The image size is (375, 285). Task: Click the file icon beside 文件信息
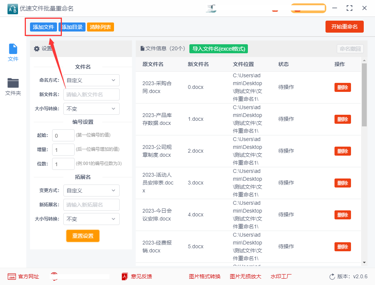(142, 48)
